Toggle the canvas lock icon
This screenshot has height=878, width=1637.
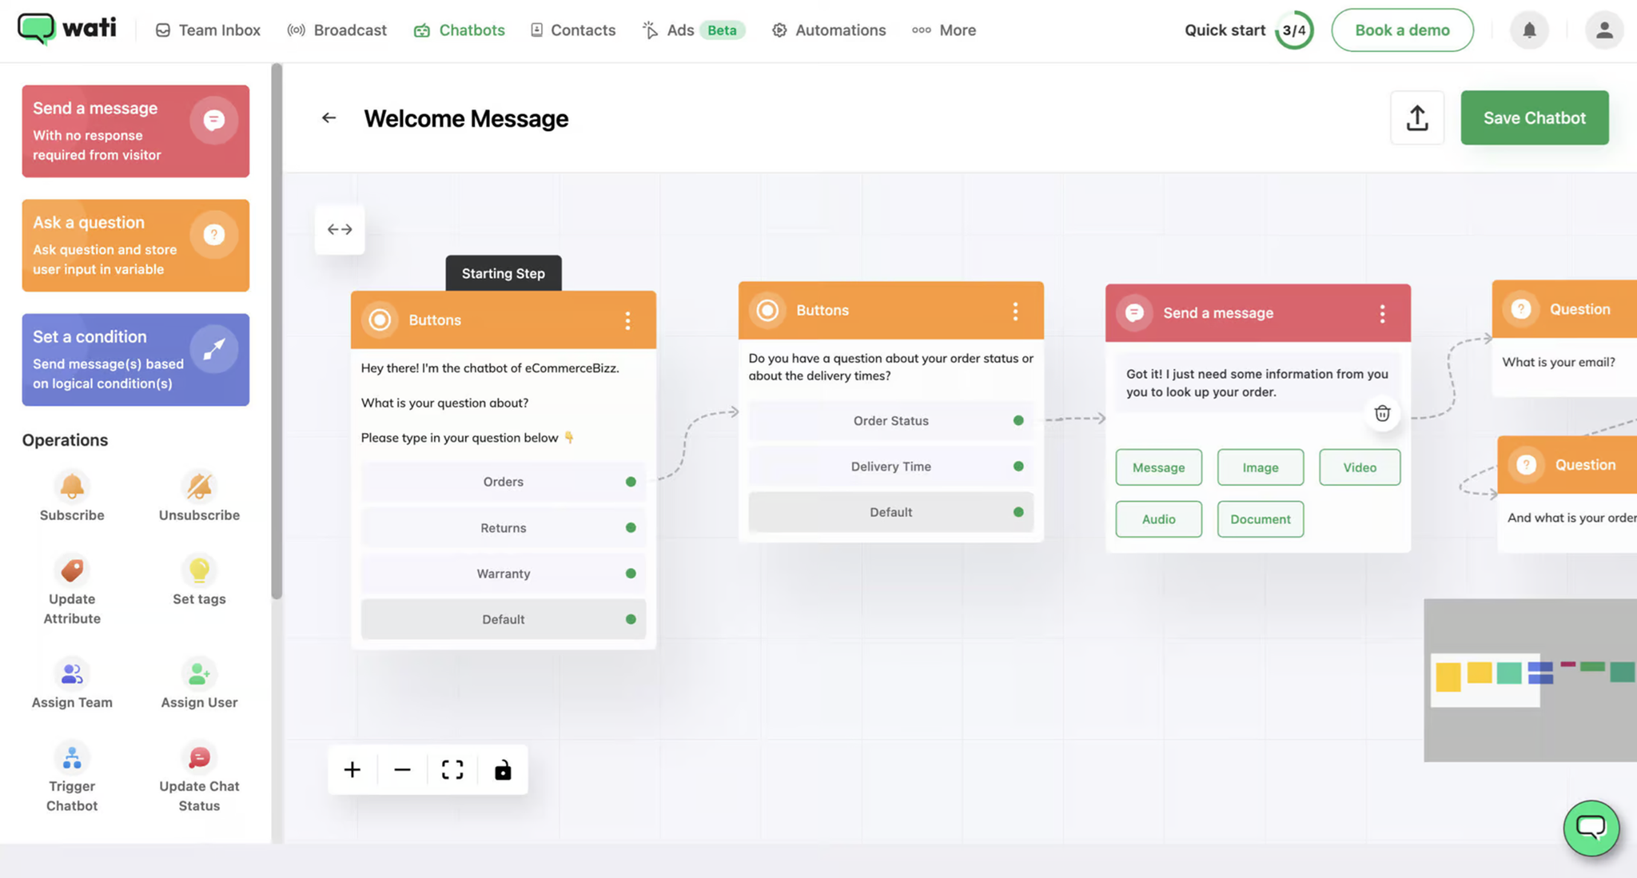click(503, 769)
